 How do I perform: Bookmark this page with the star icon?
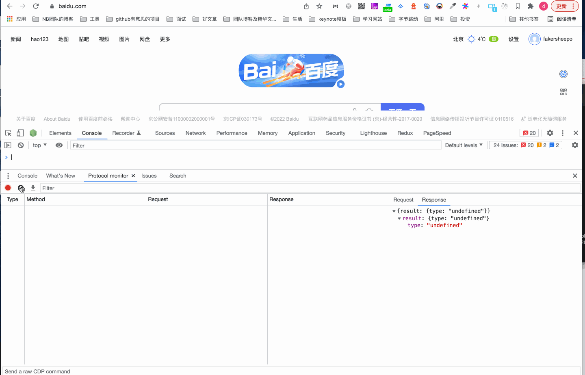[x=319, y=6]
